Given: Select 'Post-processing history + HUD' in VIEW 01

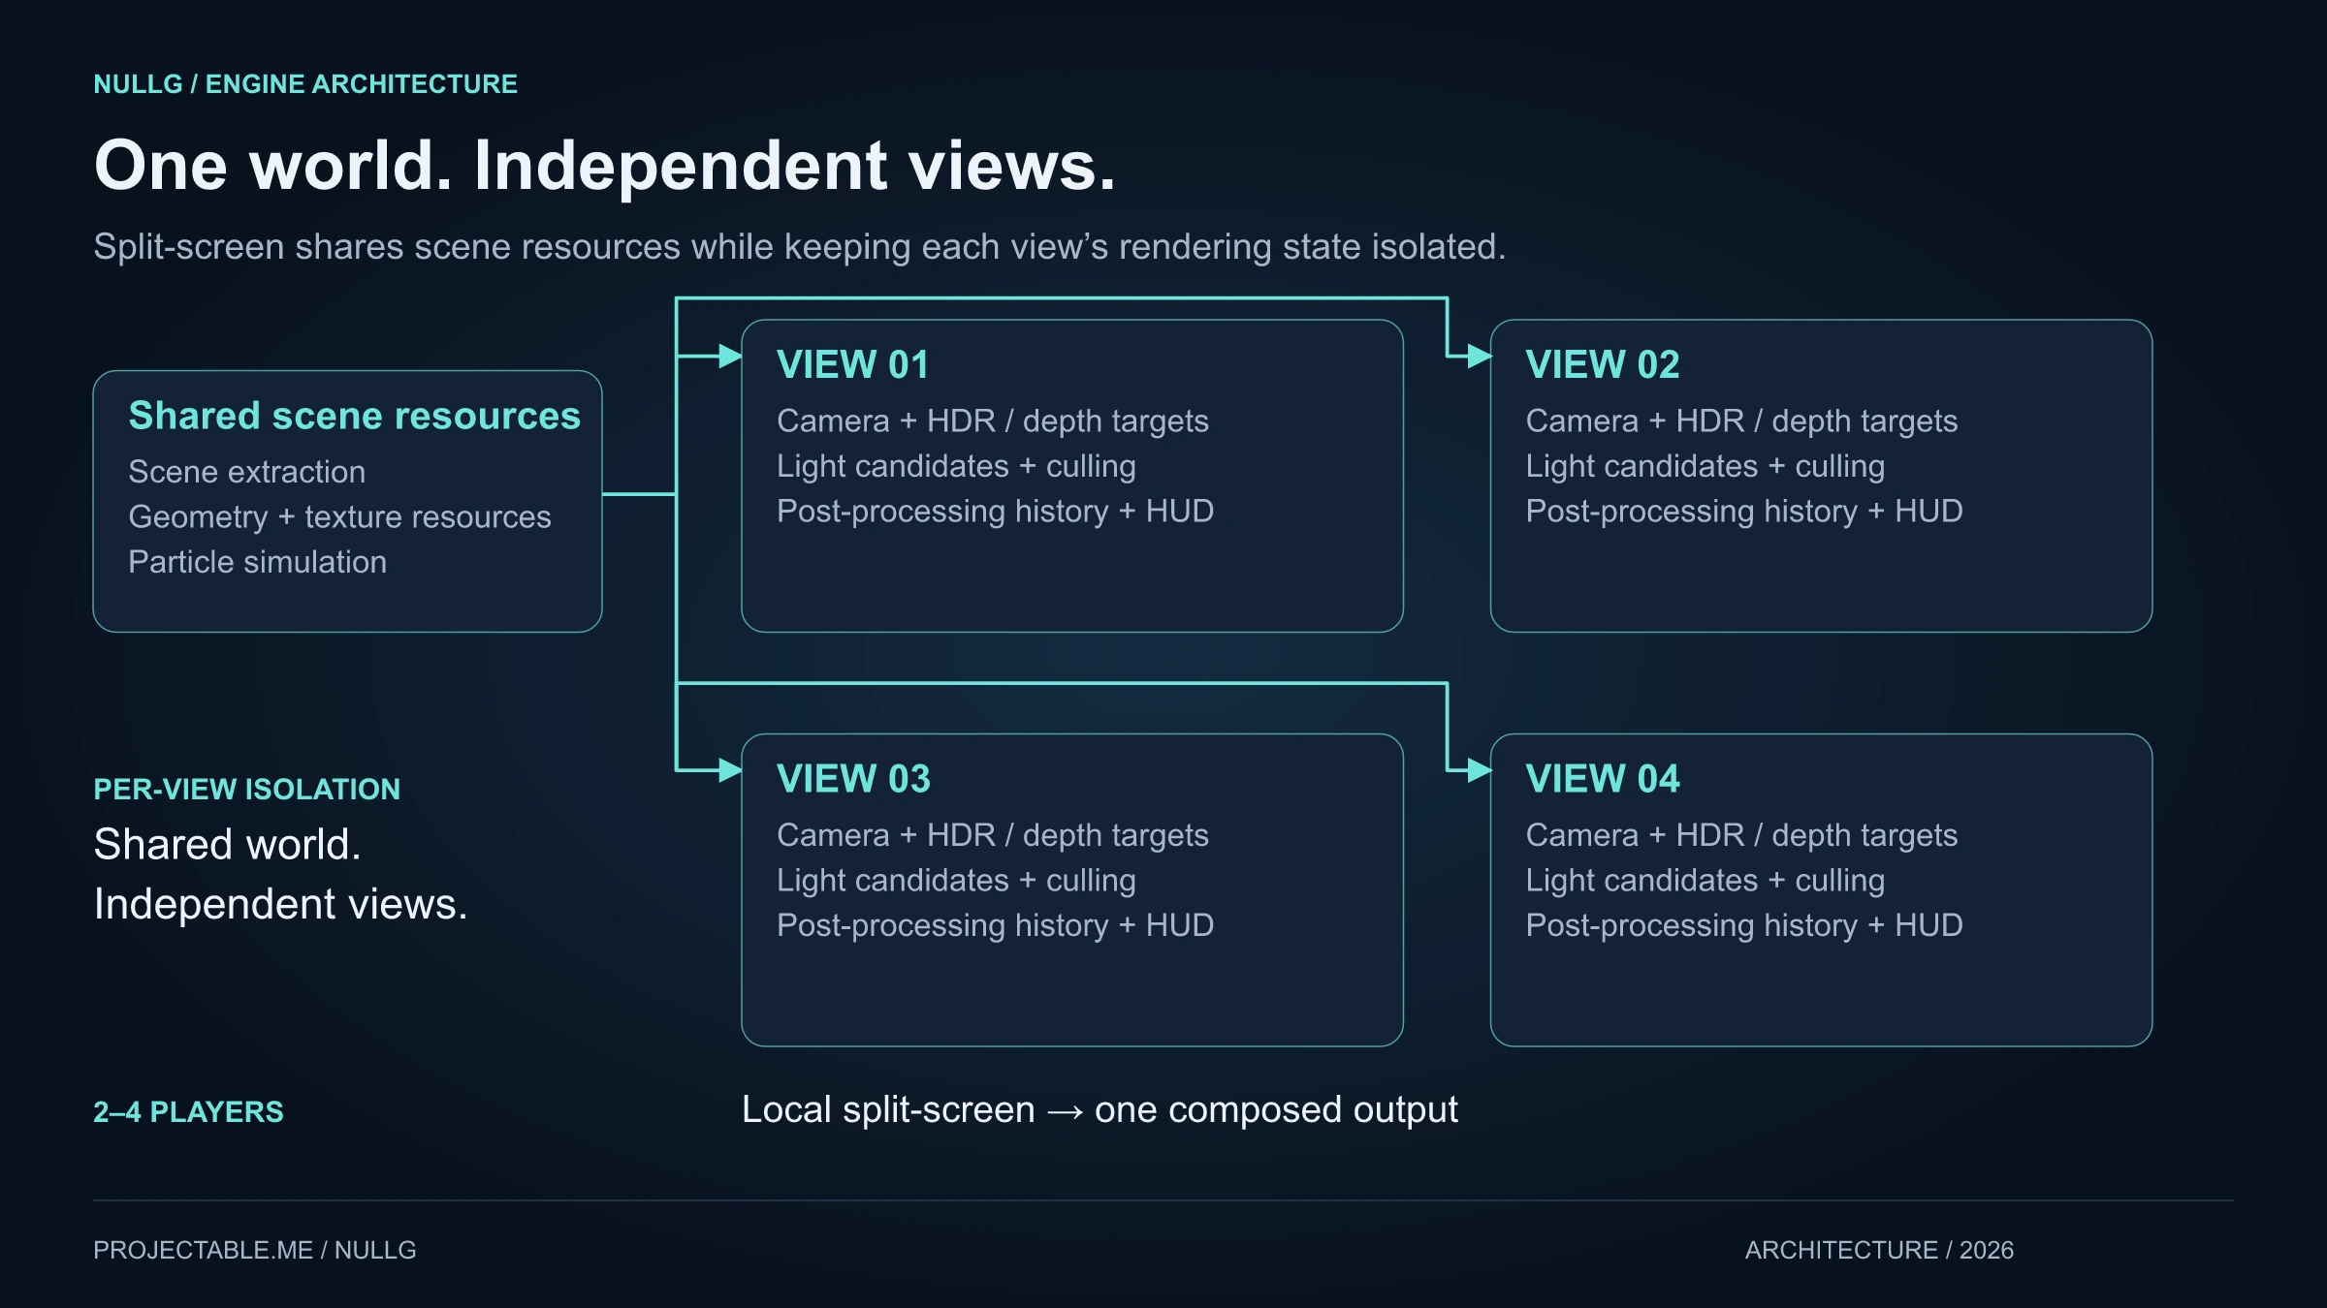Looking at the screenshot, I should 996,511.
